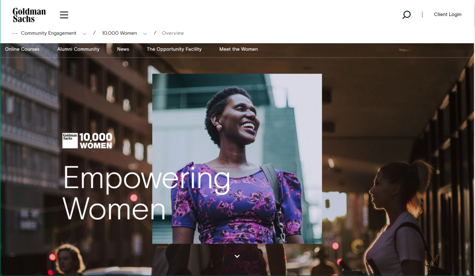Click the hero photo of smiling woman
Screen dimensions: 475x276
point(237,158)
